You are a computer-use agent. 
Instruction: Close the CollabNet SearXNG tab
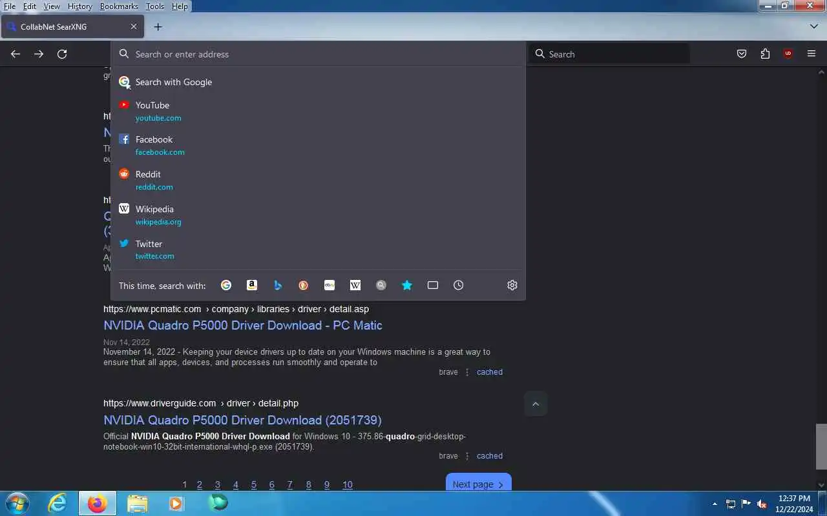(x=134, y=26)
